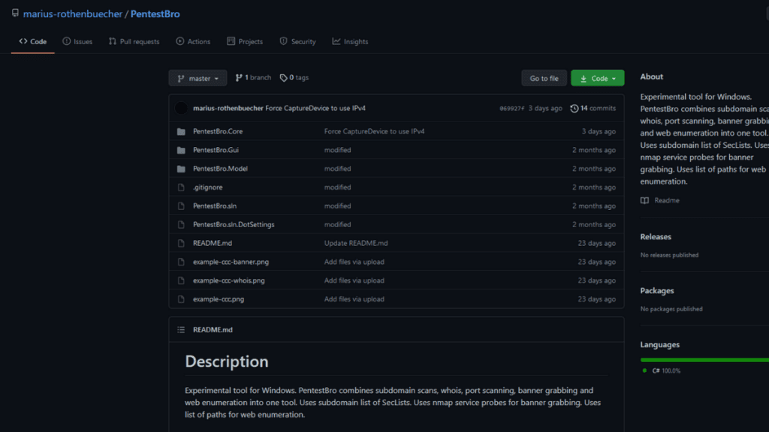Open the Packages section heading
Viewport: 769px width, 432px height.
pyautogui.click(x=656, y=290)
